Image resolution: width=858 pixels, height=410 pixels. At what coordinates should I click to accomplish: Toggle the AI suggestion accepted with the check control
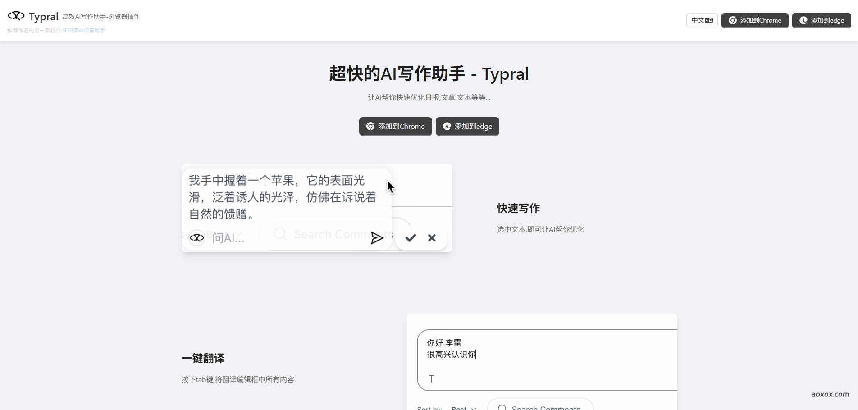410,238
